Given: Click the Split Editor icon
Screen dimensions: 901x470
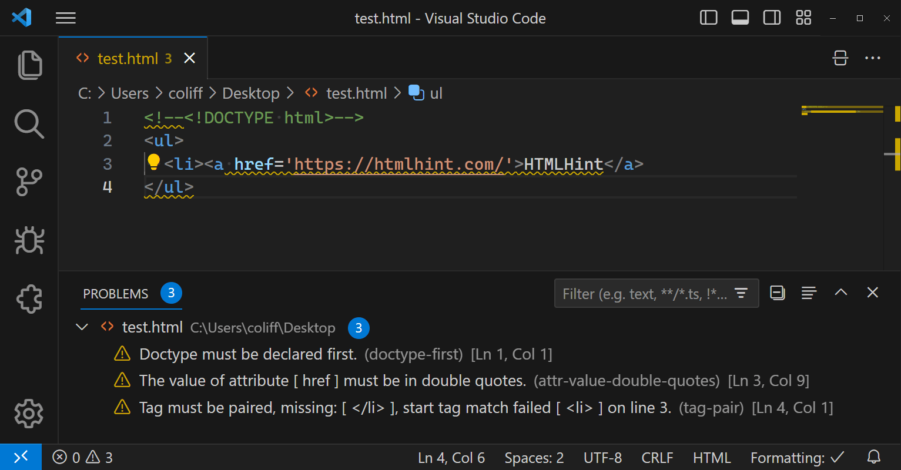Looking at the screenshot, I should pyautogui.click(x=840, y=58).
